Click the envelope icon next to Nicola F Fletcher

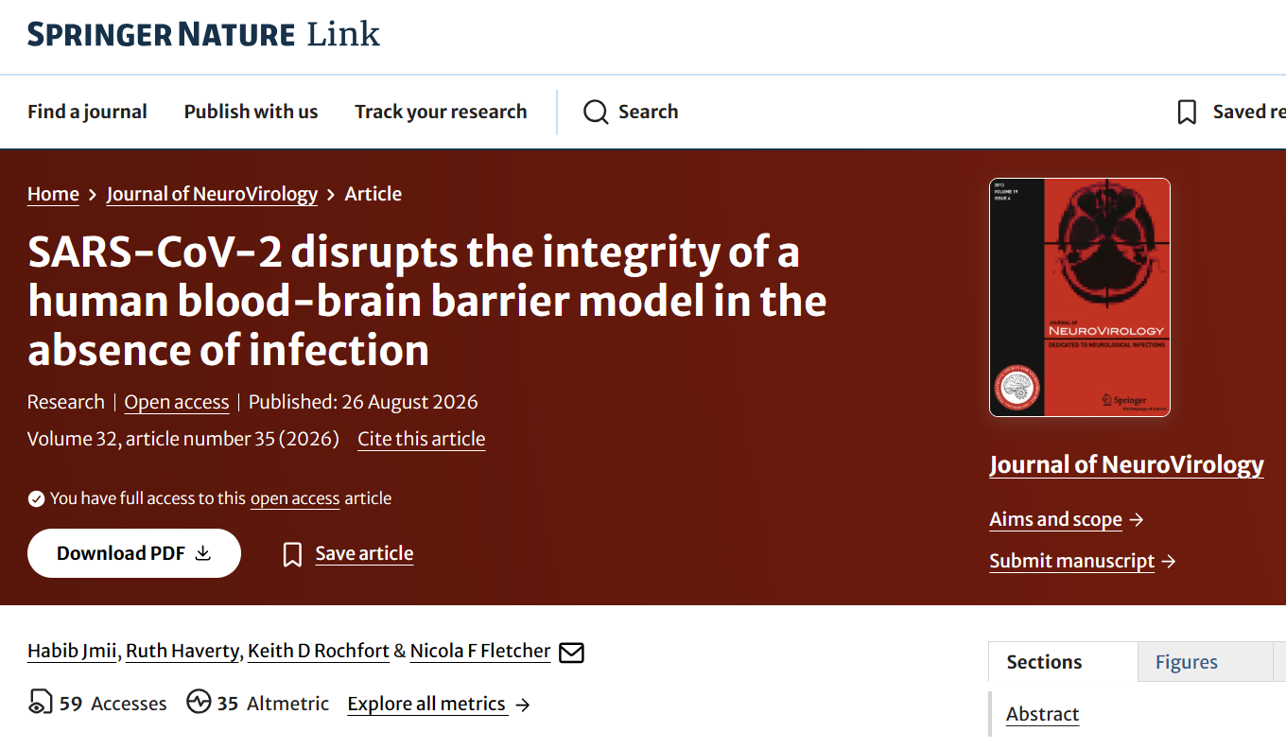point(572,653)
